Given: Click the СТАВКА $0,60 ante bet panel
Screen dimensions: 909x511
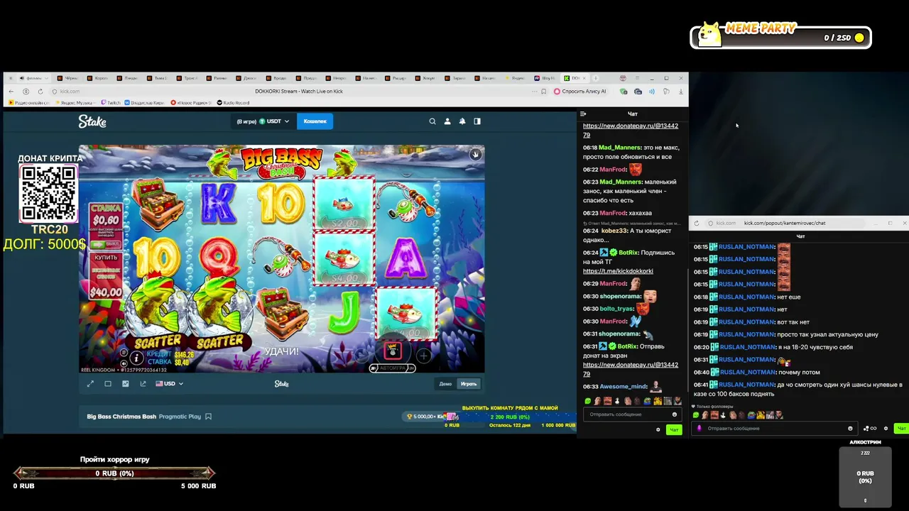Looking at the screenshot, I should (x=106, y=225).
